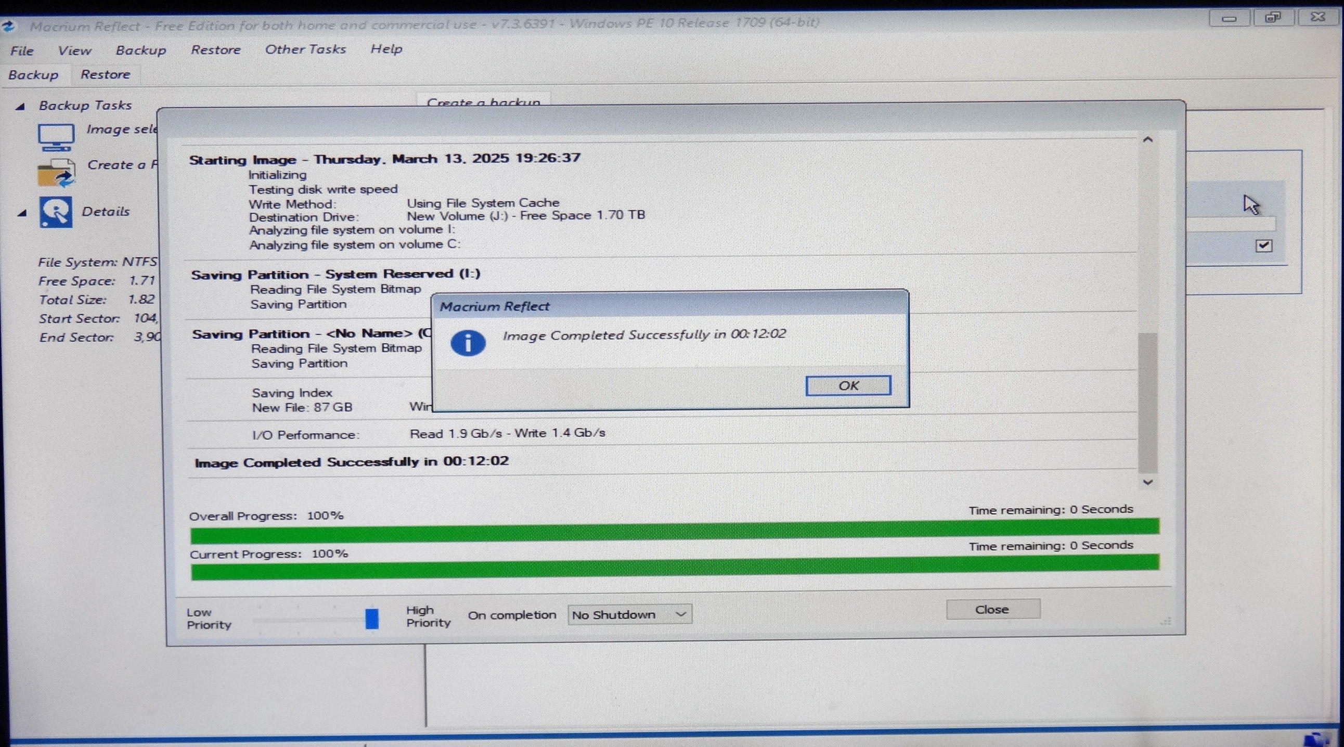Click 'Saving Partition - System Reserved (I:)' heading
Image resolution: width=1344 pixels, height=747 pixels.
tap(335, 274)
